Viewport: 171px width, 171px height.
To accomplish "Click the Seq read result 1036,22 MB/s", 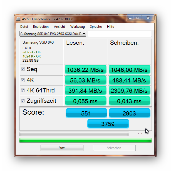I will click(x=86, y=70).
